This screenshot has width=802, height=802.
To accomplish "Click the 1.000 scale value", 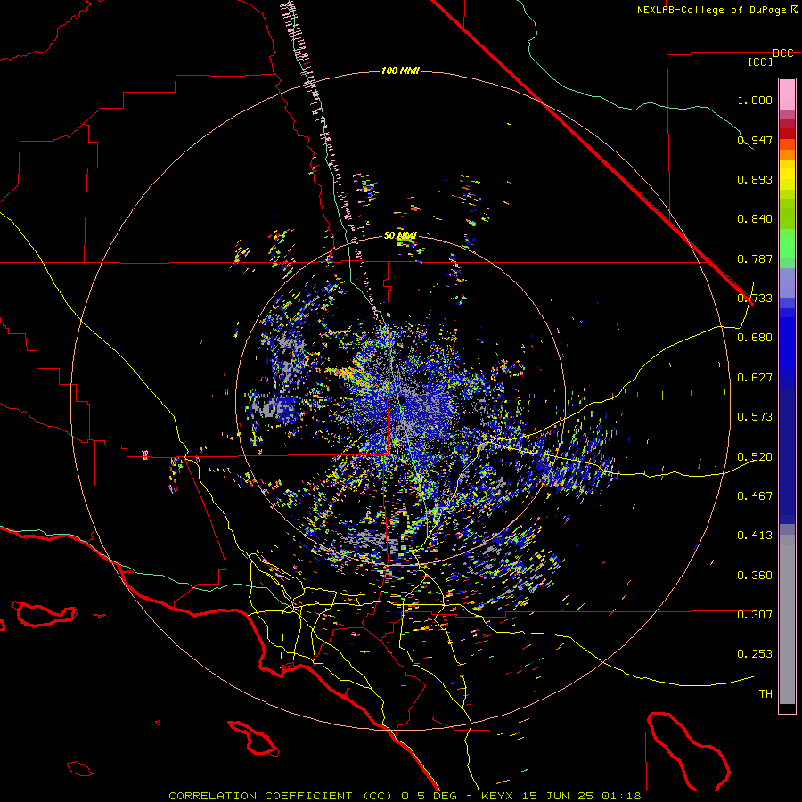I will pyautogui.click(x=755, y=100).
